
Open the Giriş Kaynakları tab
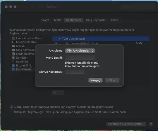point(96,20)
